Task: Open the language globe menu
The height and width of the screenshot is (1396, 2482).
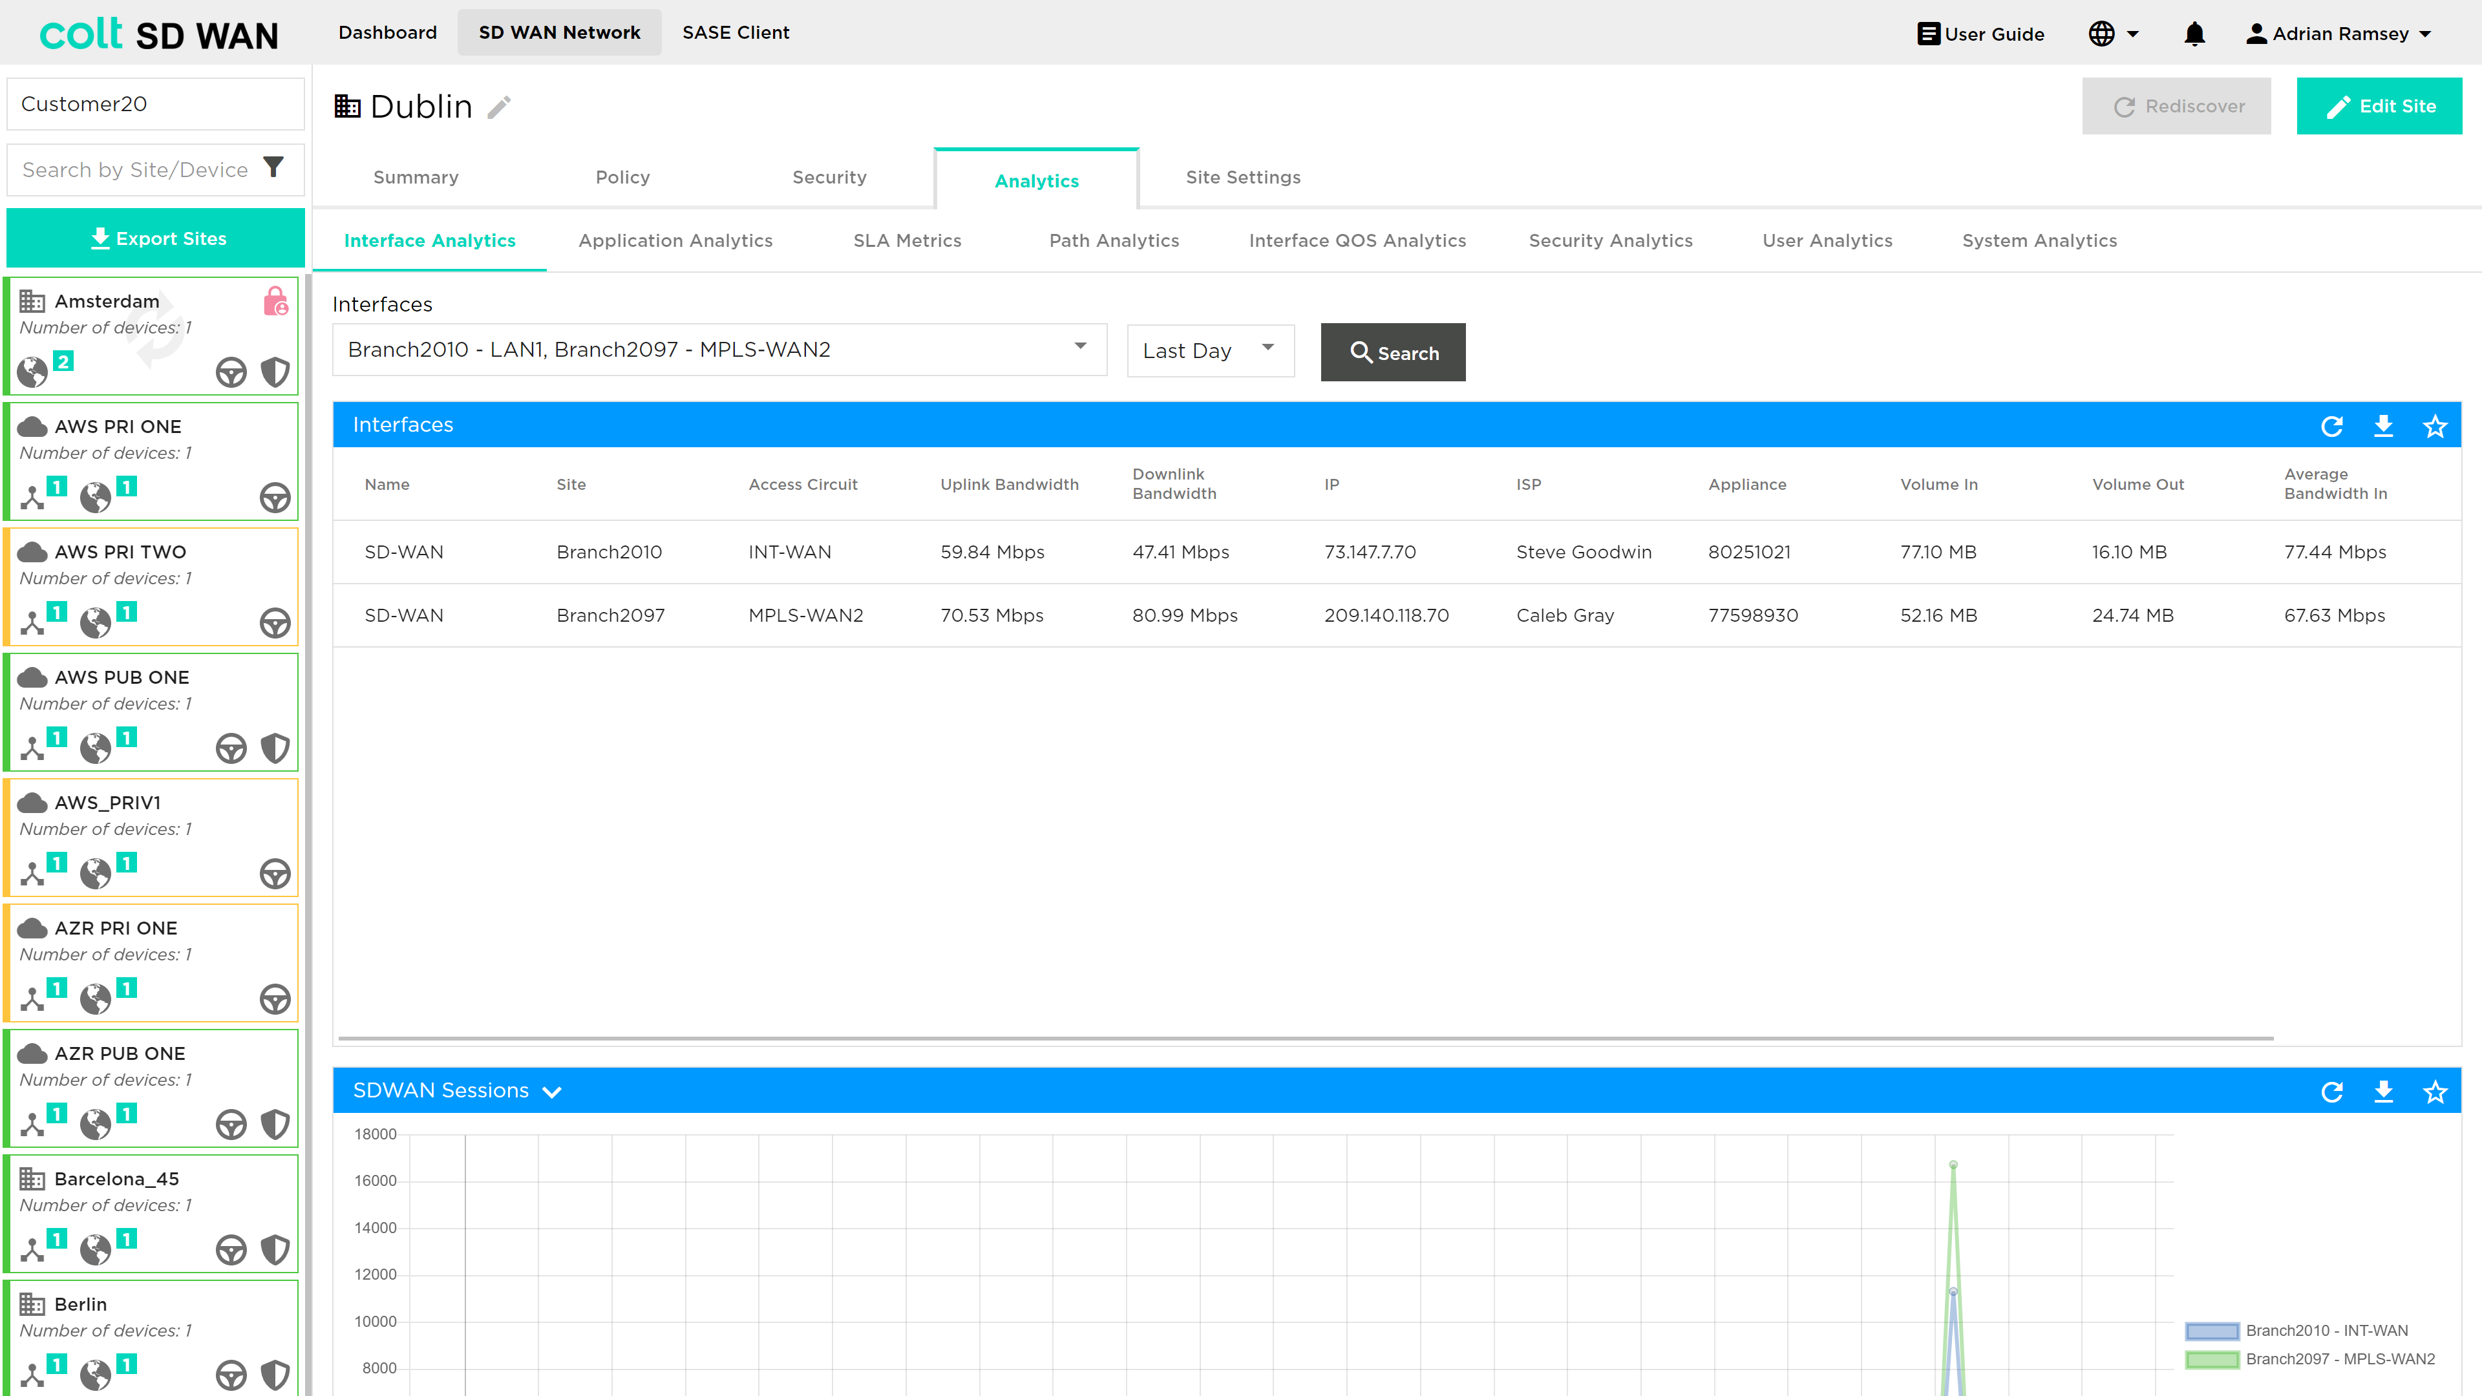Action: [2113, 34]
